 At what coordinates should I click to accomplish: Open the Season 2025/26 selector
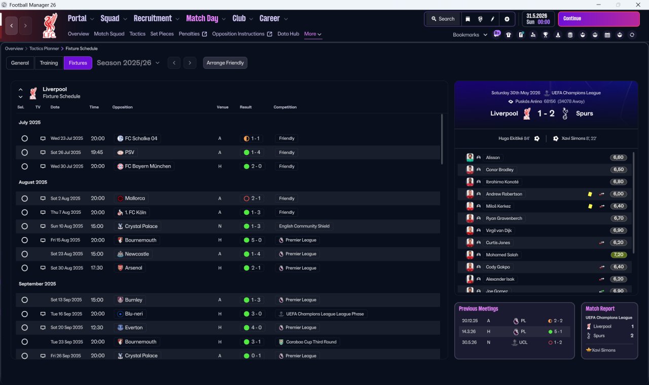[x=128, y=63]
